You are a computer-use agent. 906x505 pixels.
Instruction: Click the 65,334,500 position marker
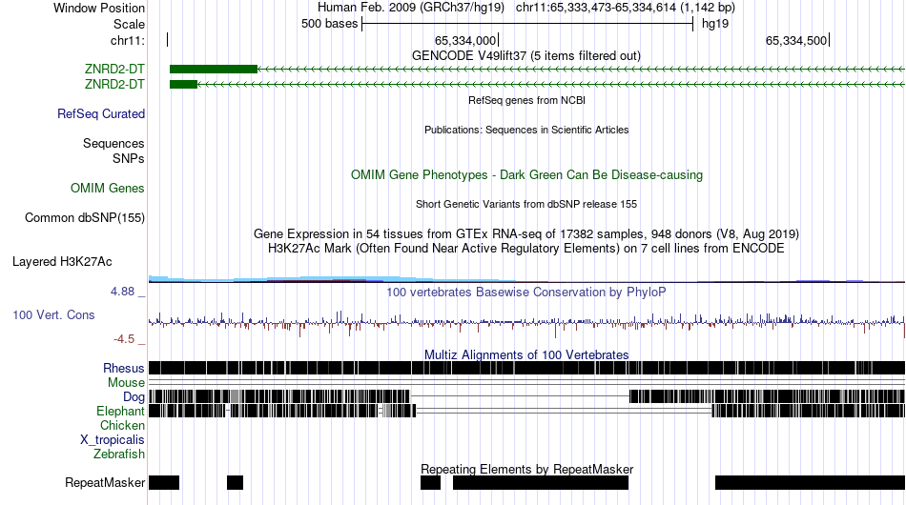coord(797,40)
